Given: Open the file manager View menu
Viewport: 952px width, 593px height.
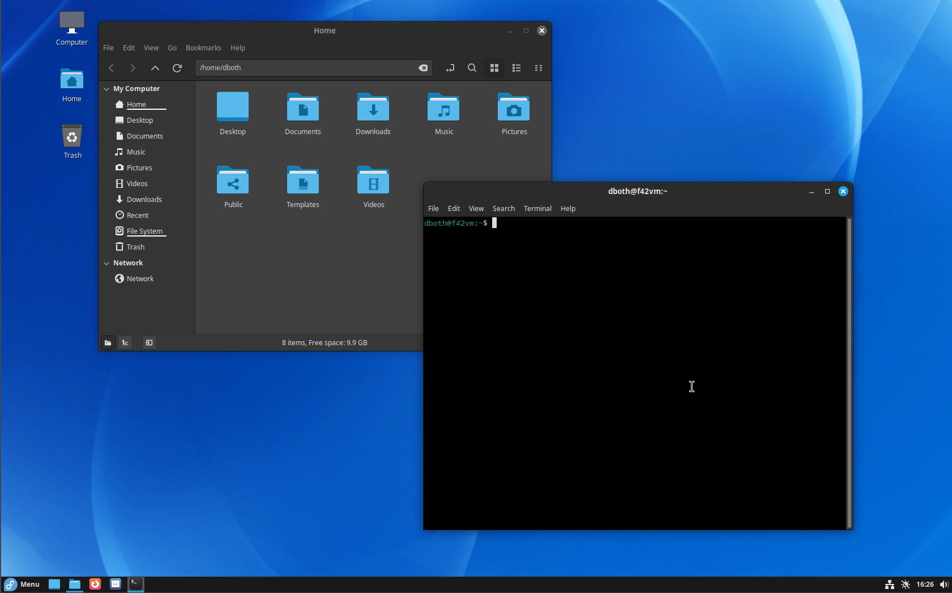Looking at the screenshot, I should (151, 48).
